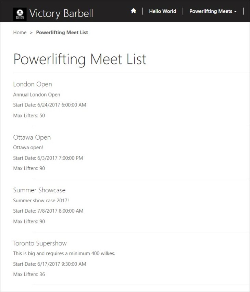Select Powerlifting Meets in the top navigation
The height and width of the screenshot is (292, 250).
coord(211,11)
